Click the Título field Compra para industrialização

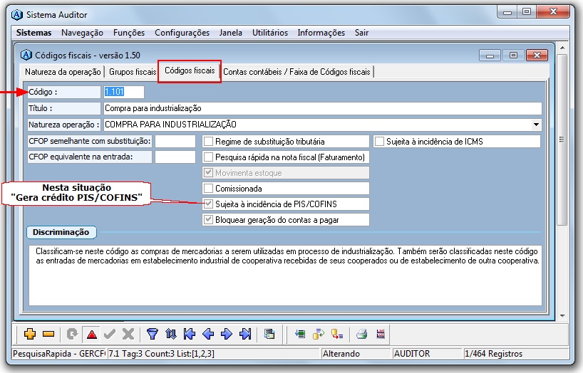click(322, 108)
